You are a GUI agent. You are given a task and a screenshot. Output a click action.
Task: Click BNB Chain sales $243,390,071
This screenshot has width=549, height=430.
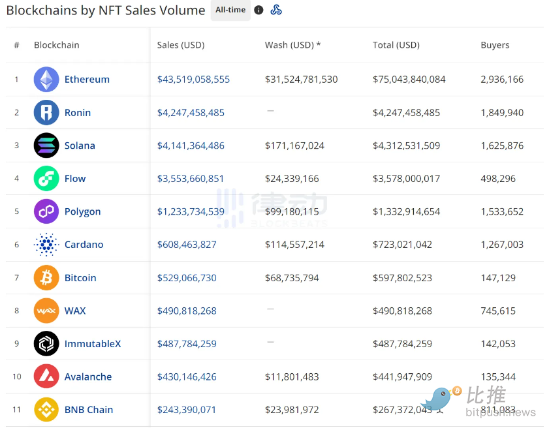pyautogui.click(x=186, y=409)
